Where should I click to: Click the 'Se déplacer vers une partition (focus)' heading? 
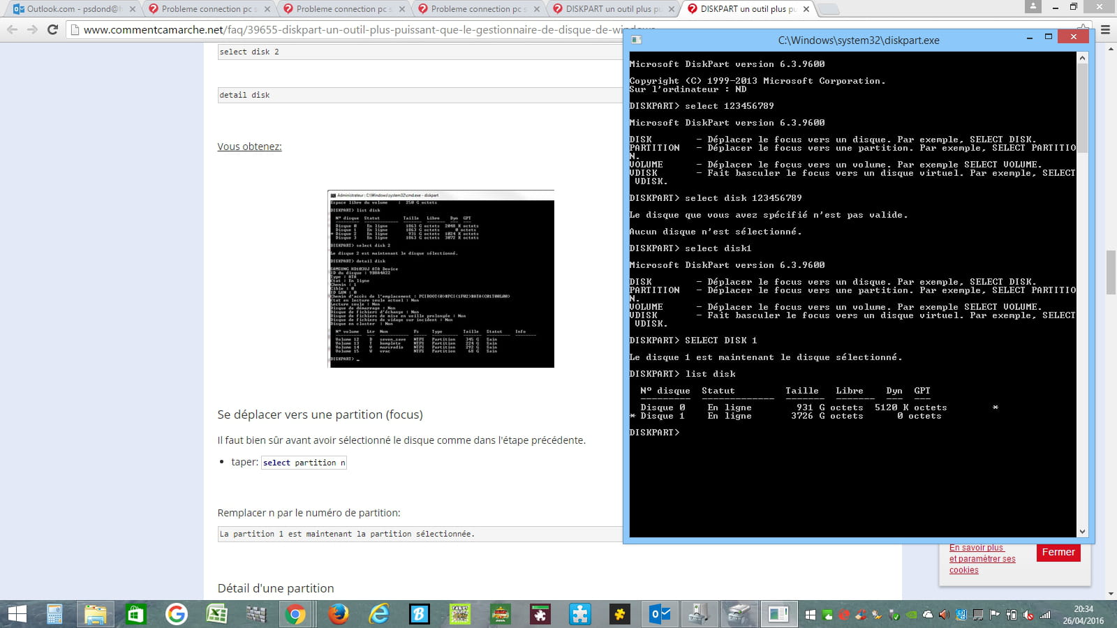click(x=320, y=414)
